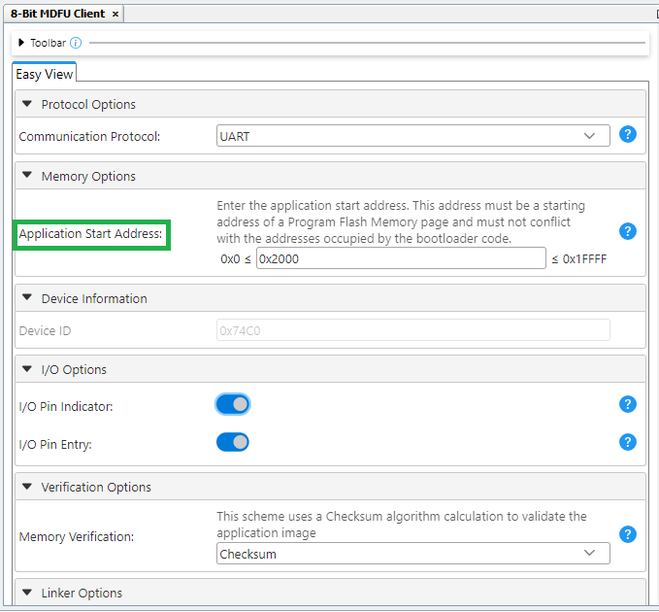
Task: Click help icon for Communication Protocol
Action: pos(628,135)
